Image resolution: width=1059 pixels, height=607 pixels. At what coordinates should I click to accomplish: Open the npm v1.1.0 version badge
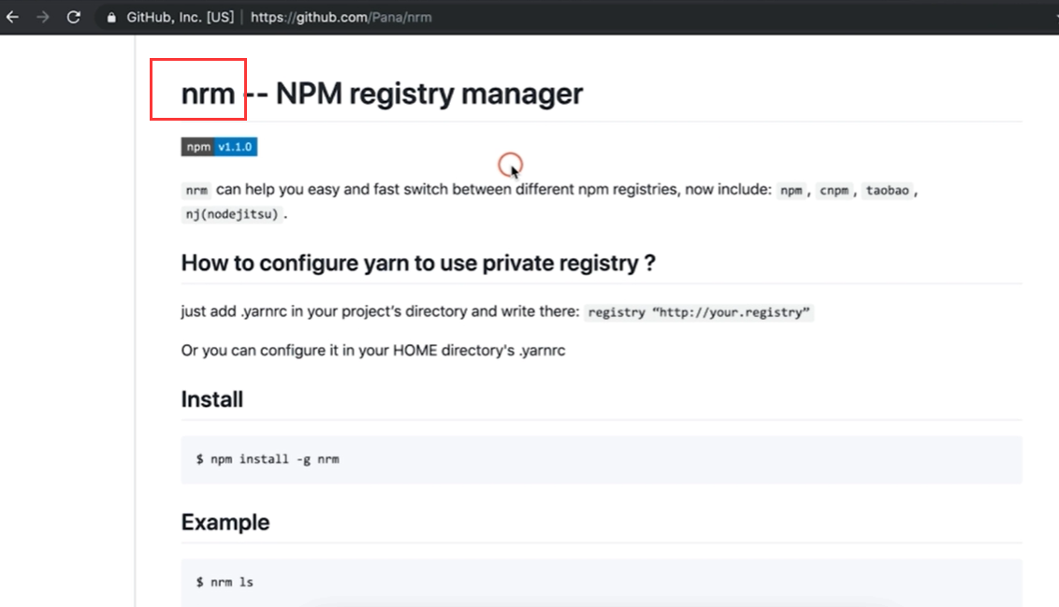tap(219, 147)
